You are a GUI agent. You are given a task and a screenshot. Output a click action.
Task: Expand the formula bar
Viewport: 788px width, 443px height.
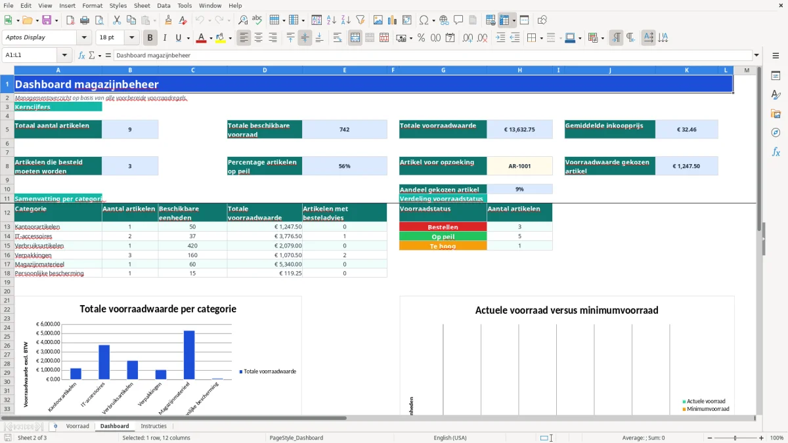(x=756, y=55)
